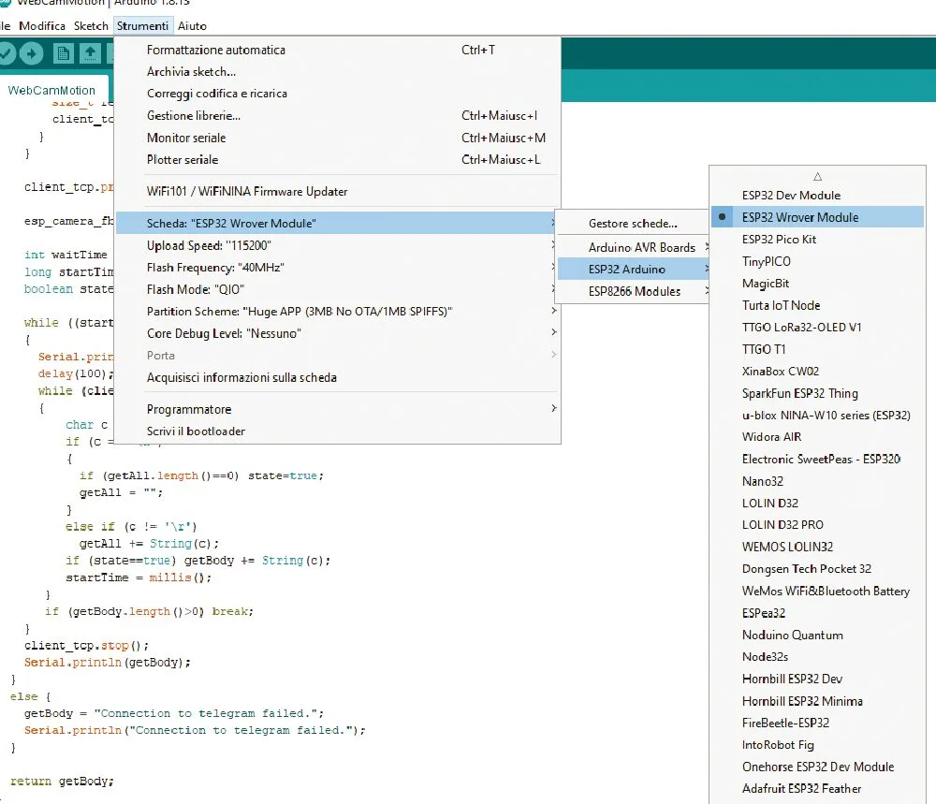Image resolution: width=936 pixels, height=804 pixels.
Task: Expand Partition Scheme Huge APP submenu
Action: click(338, 312)
